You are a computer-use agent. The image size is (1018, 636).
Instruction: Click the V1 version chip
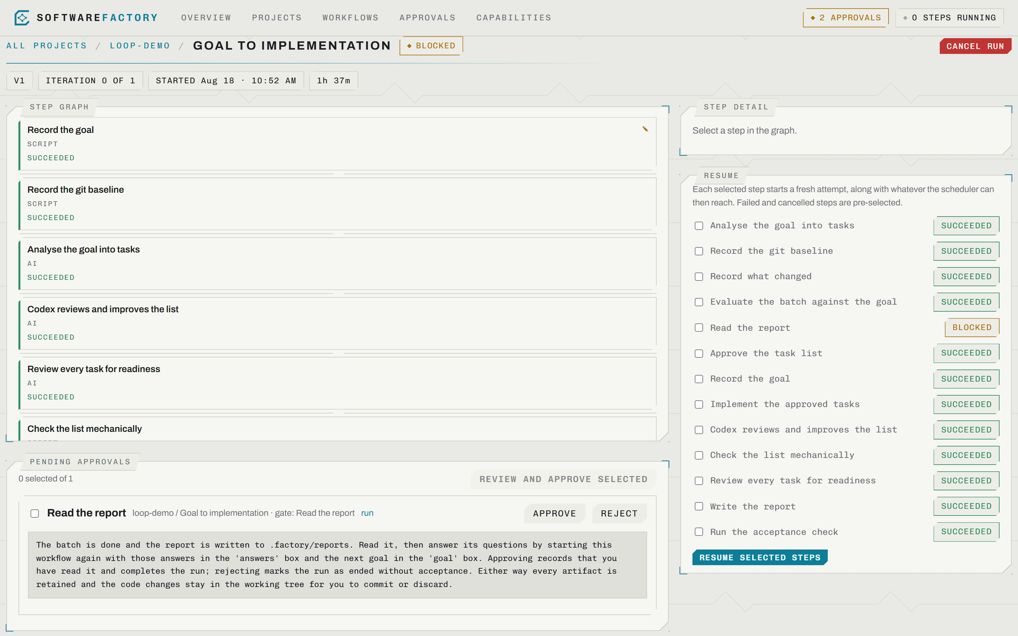(x=19, y=80)
